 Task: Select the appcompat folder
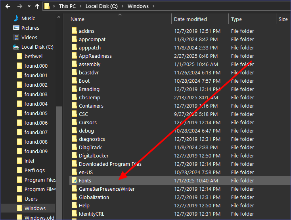tap(92, 40)
